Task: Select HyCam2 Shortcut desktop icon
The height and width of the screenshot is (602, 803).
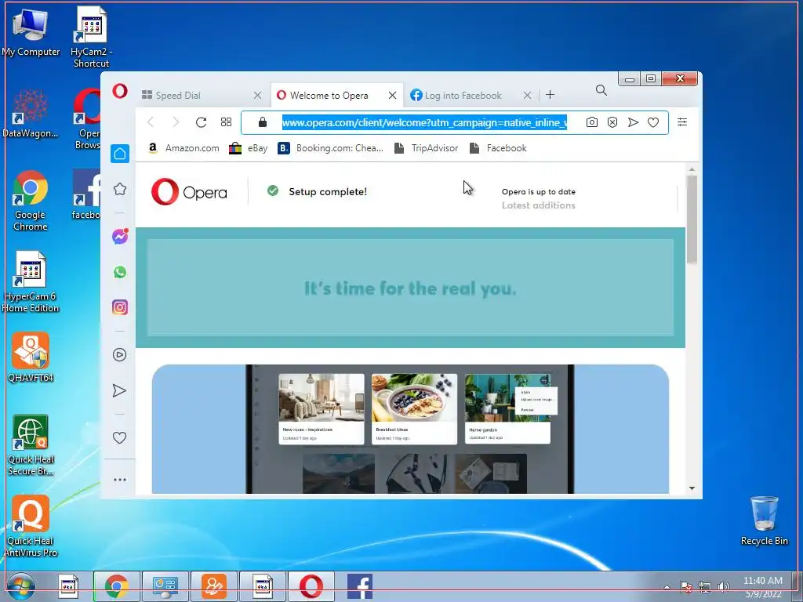Action: (x=91, y=37)
